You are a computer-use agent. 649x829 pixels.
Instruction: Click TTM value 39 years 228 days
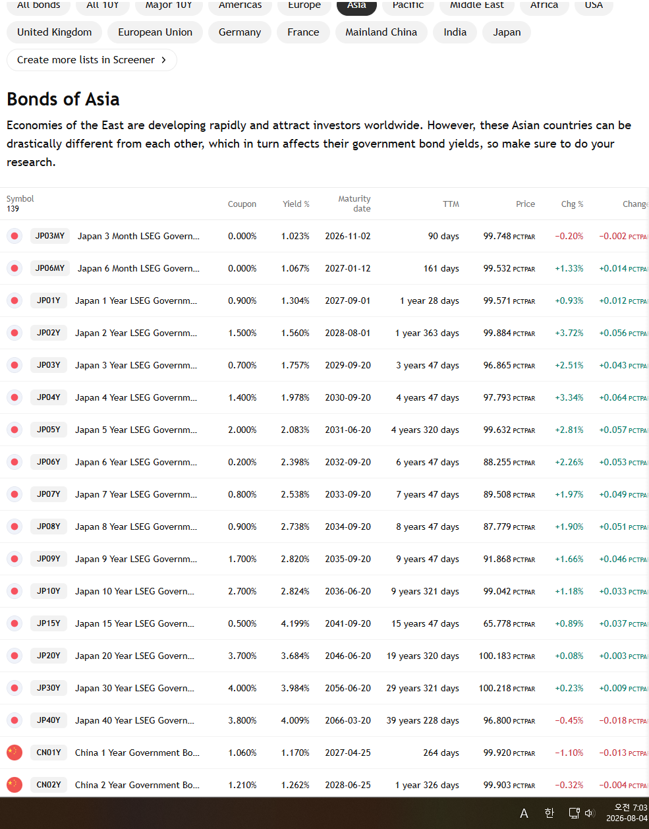(423, 720)
